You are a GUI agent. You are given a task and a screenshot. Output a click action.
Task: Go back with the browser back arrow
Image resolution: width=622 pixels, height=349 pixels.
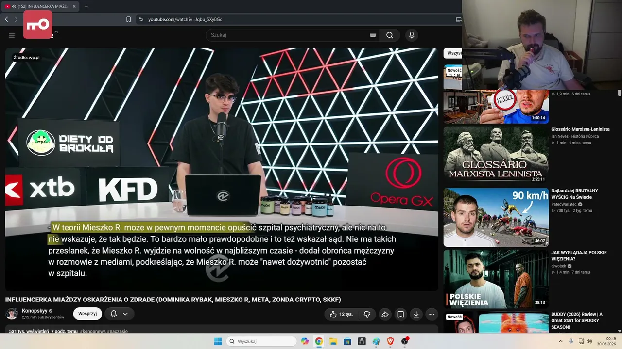pyautogui.click(x=6, y=19)
